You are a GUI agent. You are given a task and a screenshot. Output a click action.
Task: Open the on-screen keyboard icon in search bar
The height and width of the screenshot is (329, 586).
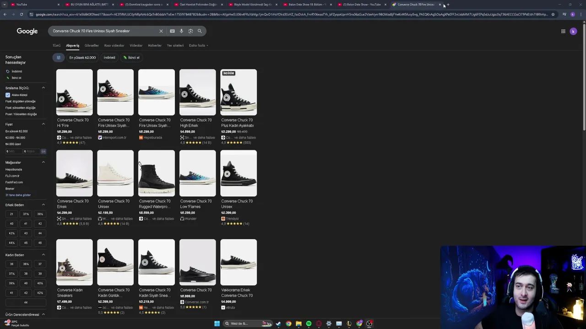(172, 31)
